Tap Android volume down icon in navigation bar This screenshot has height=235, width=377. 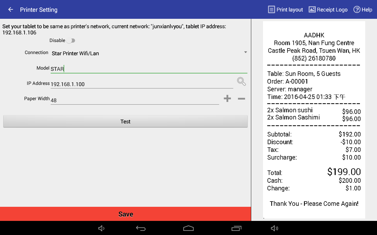pos(102,228)
